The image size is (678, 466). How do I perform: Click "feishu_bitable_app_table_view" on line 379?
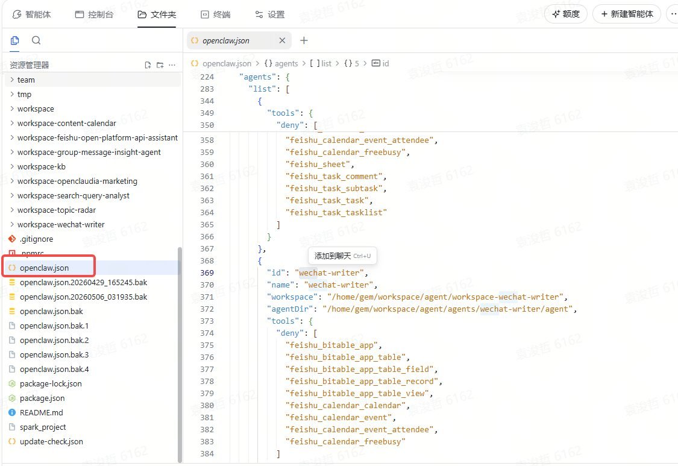coord(357,393)
